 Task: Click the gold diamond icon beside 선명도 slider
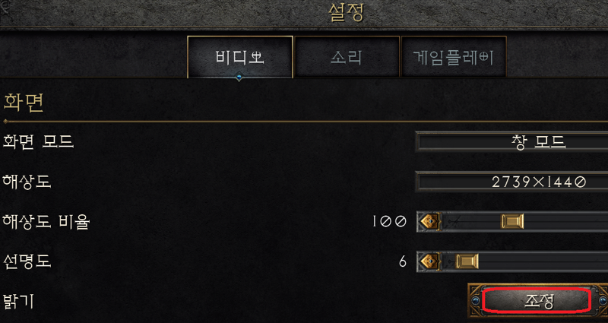click(429, 261)
